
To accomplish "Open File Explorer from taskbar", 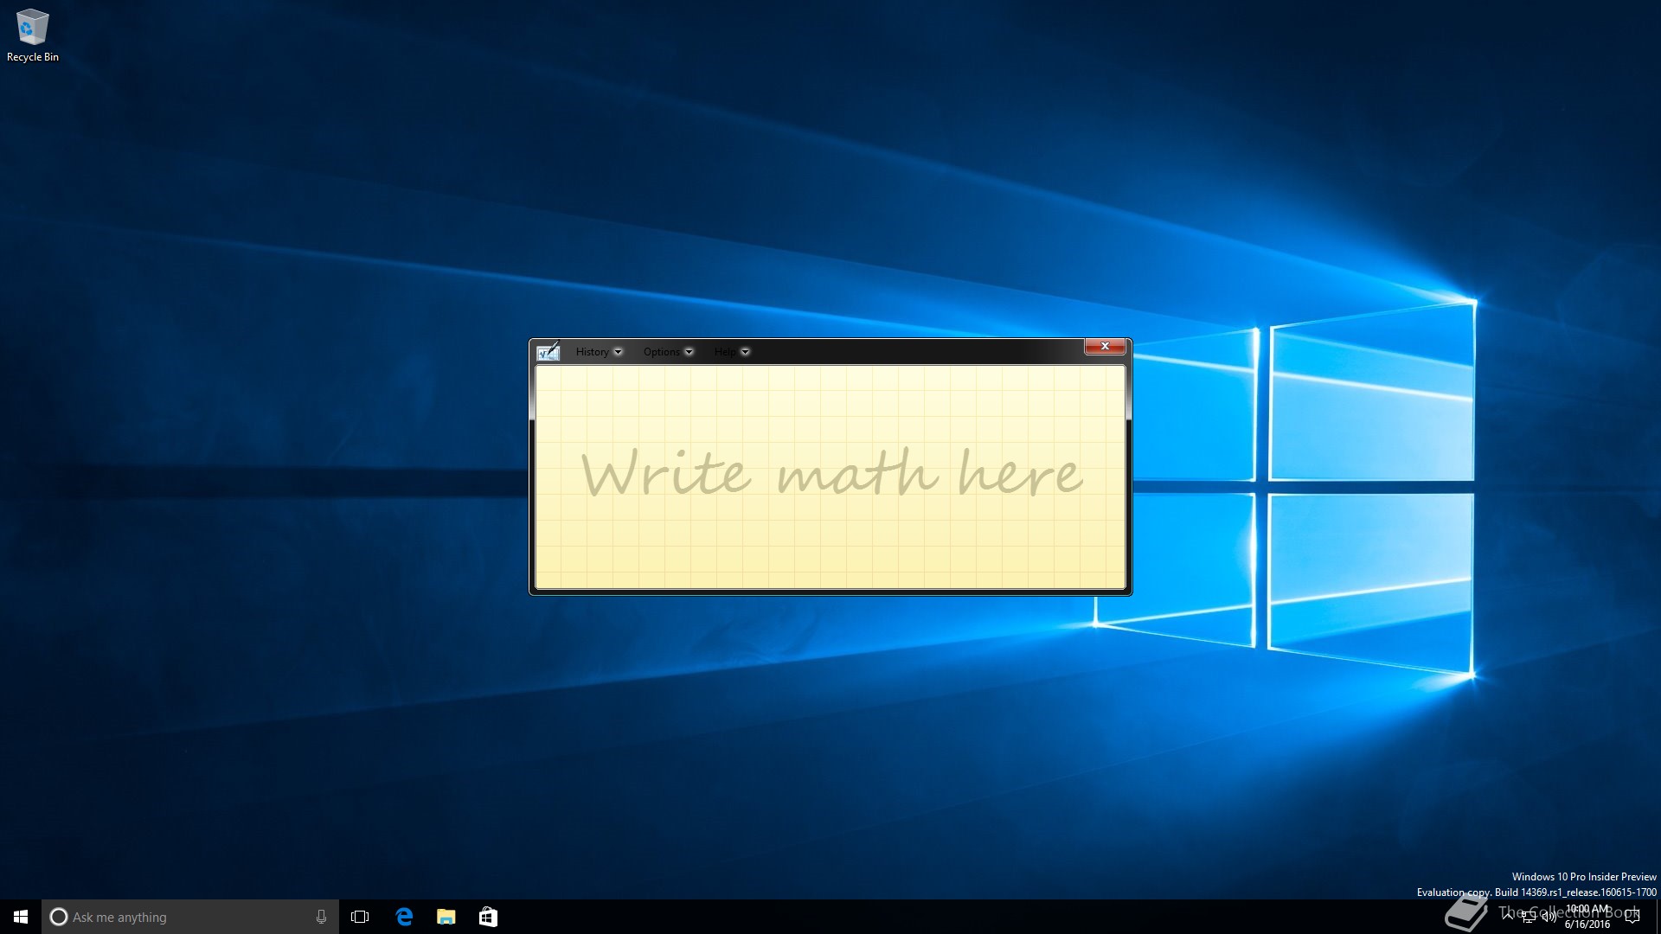I will pos(446,917).
